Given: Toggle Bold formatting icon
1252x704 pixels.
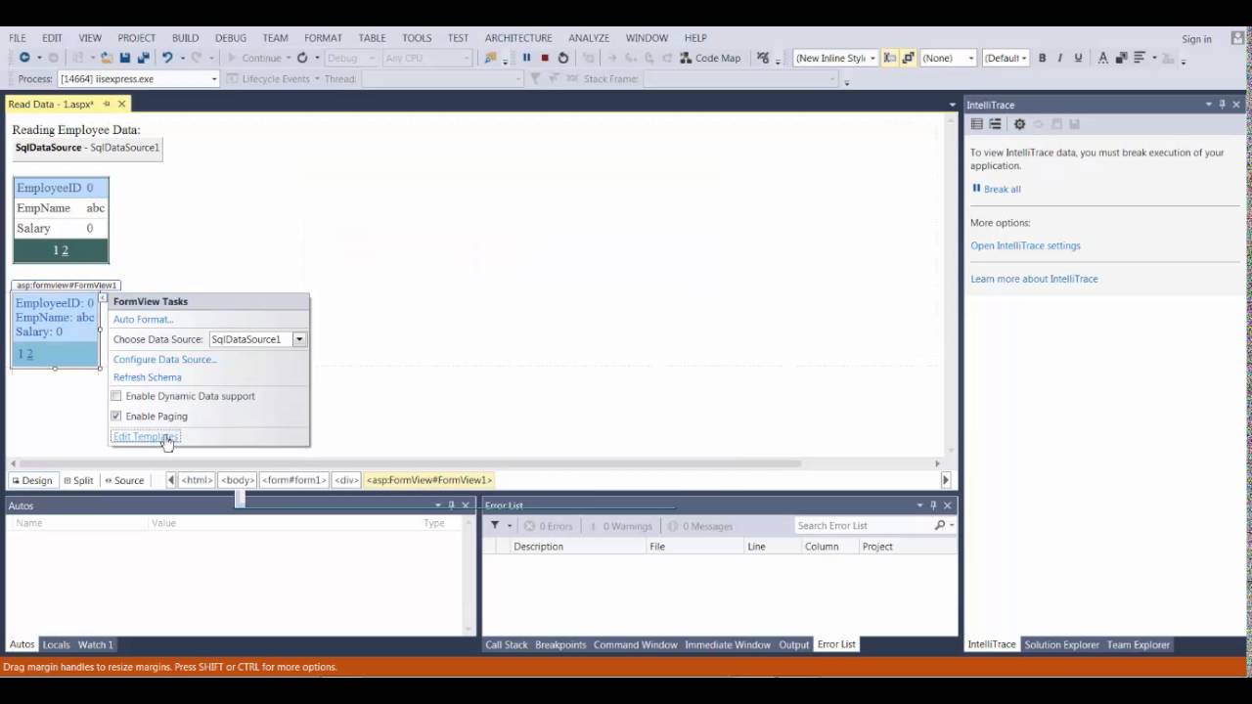Looking at the screenshot, I should point(1042,58).
